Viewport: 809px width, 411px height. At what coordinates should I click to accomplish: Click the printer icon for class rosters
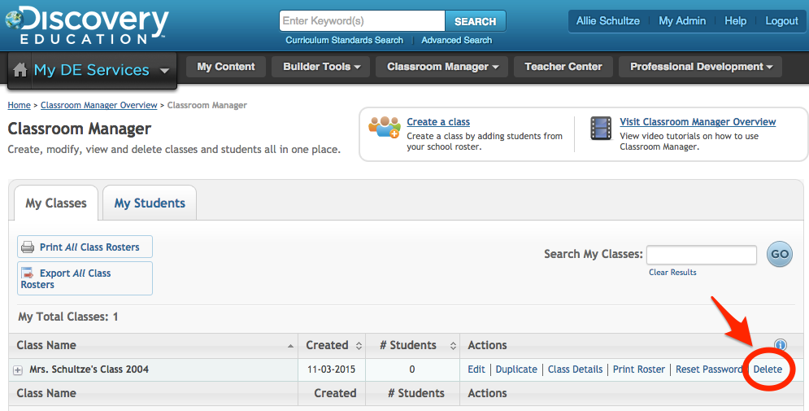click(28, 247)
